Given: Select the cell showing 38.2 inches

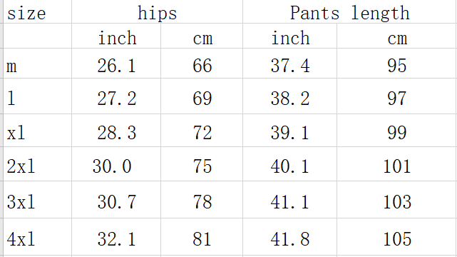Looking at the screenshot, I should pos(289,96).
